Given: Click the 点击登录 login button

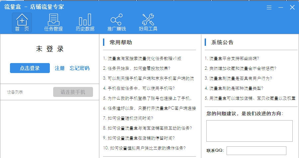Looking at the screenshot, I should coord(30,68).
